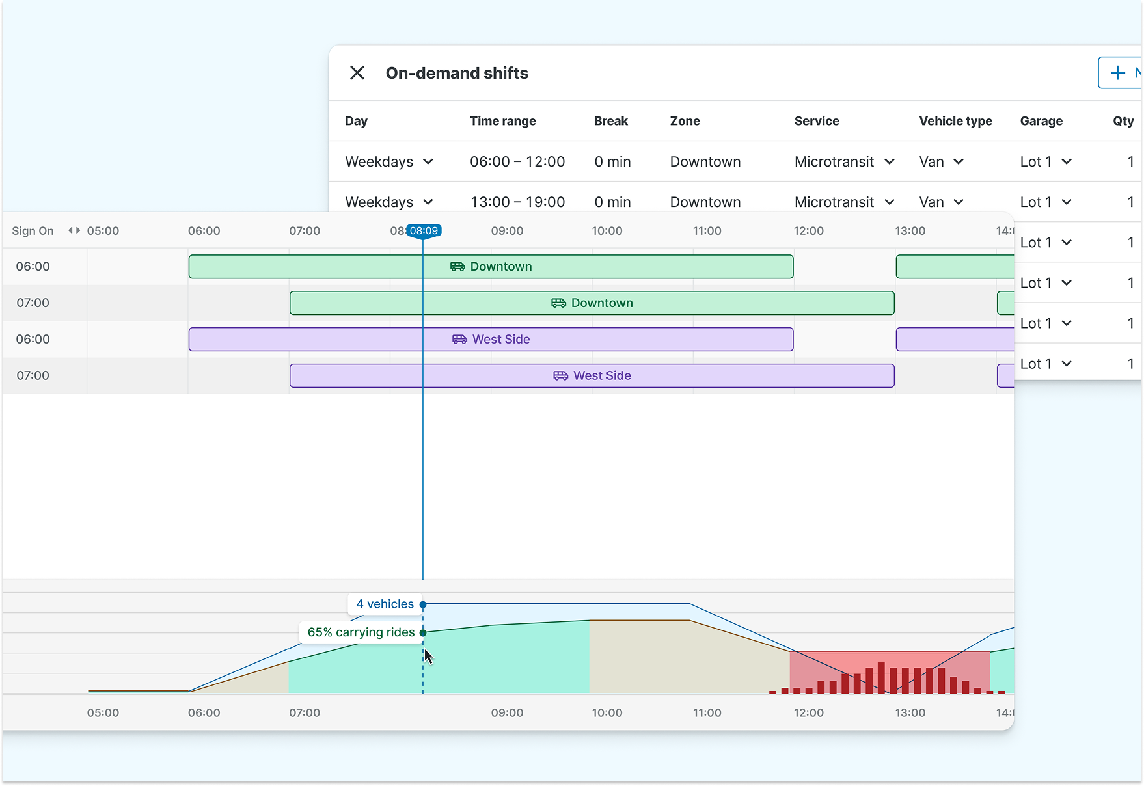The height and width of the screenshot is (786, 1144).
Task: Click the van icon on 07:00 Downtown shift
Action: (x=558, y=303)
